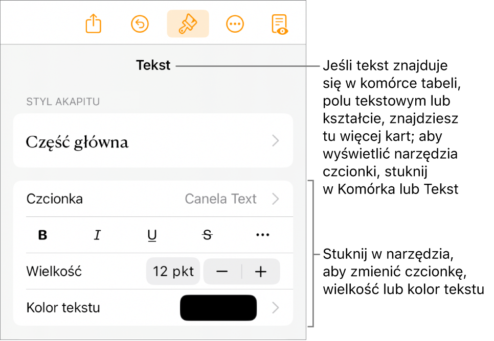
Task: Tap the Undo arrow icon
Action: click(140, 24)
